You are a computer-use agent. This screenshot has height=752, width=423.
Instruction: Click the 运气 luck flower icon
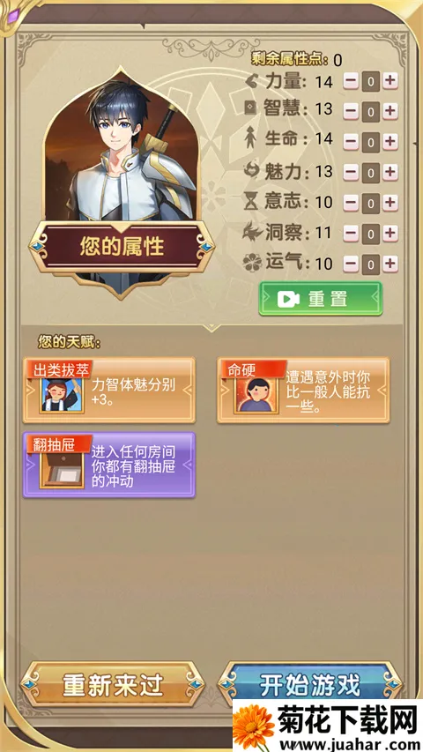pyautogui.click(x=251, y=263)
